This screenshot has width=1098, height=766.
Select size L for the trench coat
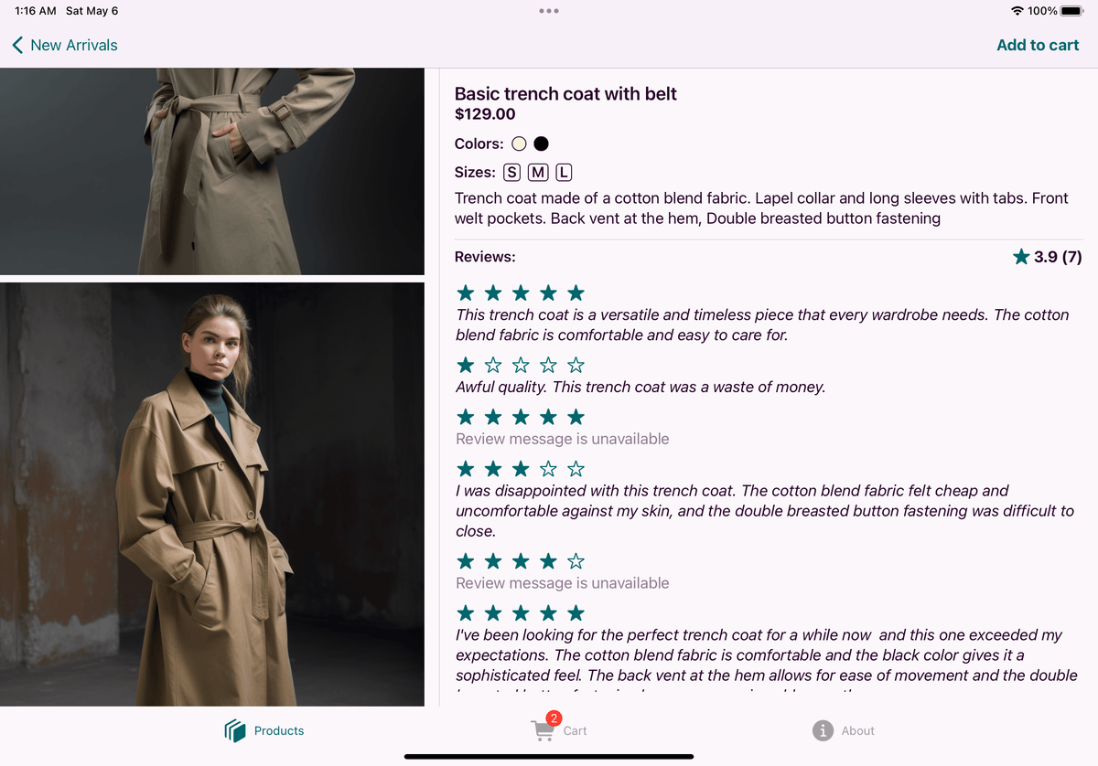click(x=564, y=172)
